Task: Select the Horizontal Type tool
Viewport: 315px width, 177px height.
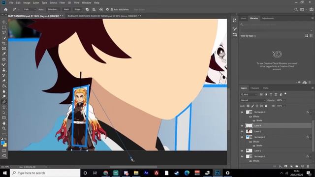Action: [x=4, y=107]
